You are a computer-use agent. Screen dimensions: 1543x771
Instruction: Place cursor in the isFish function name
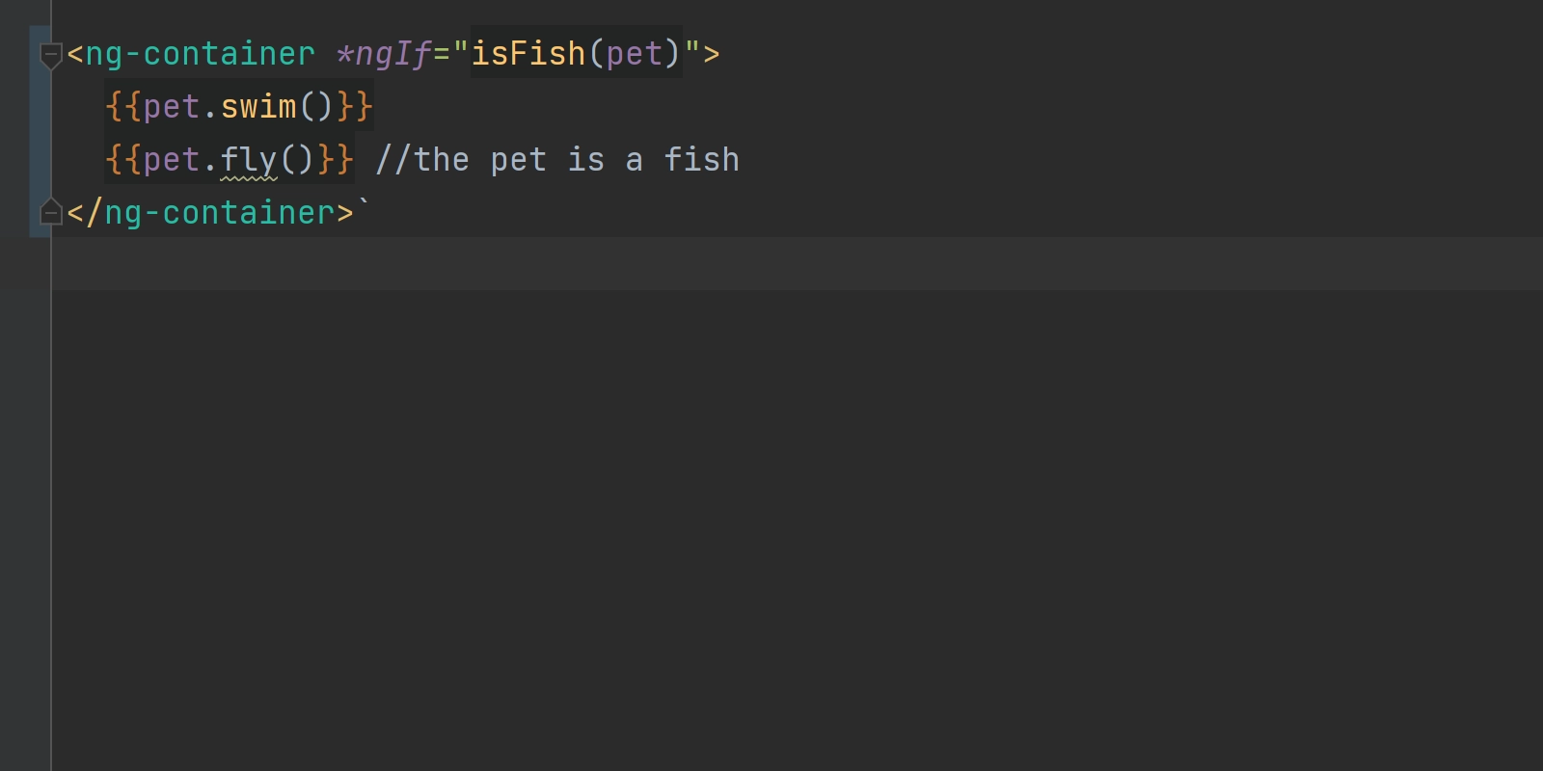(x=528, y=54)
